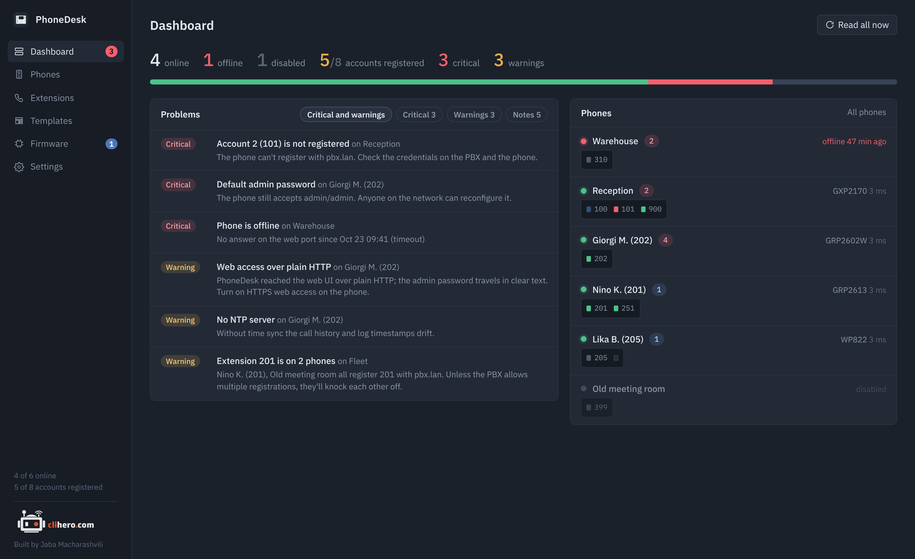This screenshot has width=915, height=559.
Task: Click the Templates layout icon
Action: coord(19,121)
